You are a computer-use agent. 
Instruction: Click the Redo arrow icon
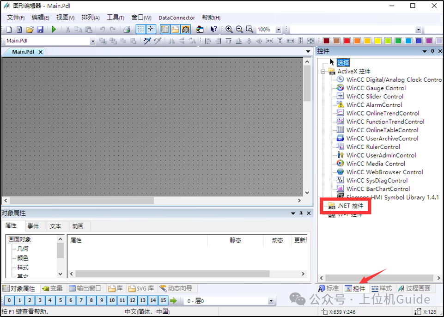pos(113,29)
